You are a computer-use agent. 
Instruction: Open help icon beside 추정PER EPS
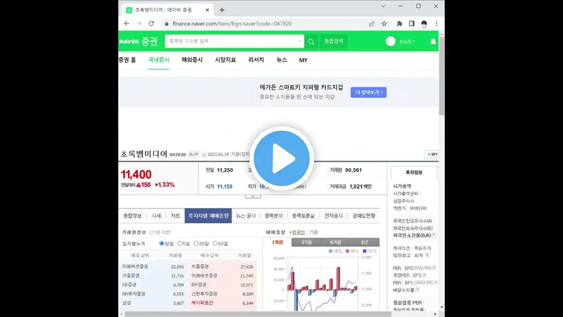(424, 275)
